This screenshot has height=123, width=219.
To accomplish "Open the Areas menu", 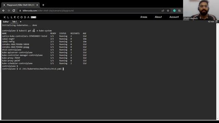I will tap(144, 17).
